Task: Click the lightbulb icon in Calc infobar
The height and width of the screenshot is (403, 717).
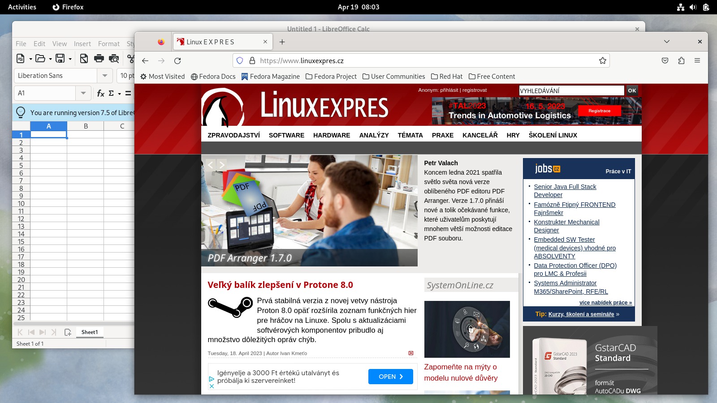Action: 21,112
